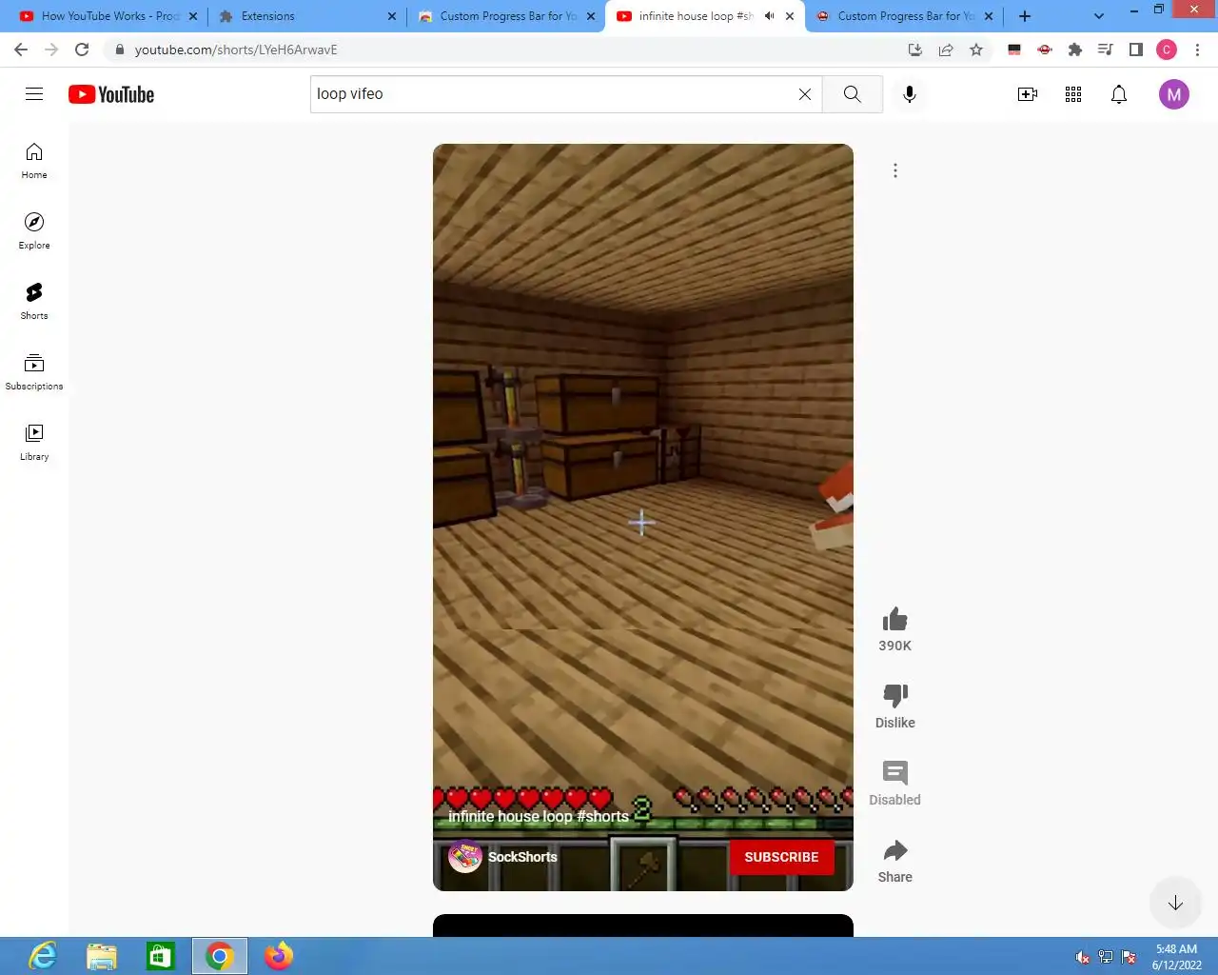
Task: Click the address bar URL
Action: pyautogui.click(x=236, y=50)
